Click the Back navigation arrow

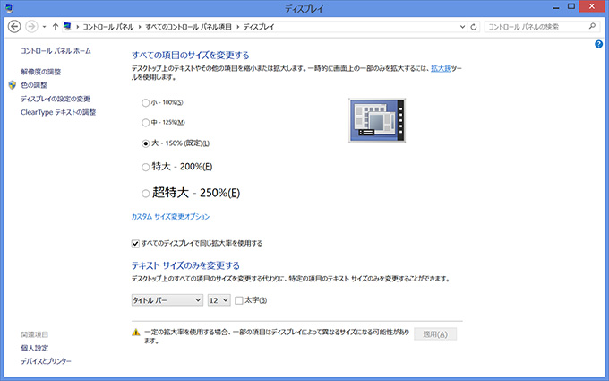pyautogui.click(x=14, y=26)
